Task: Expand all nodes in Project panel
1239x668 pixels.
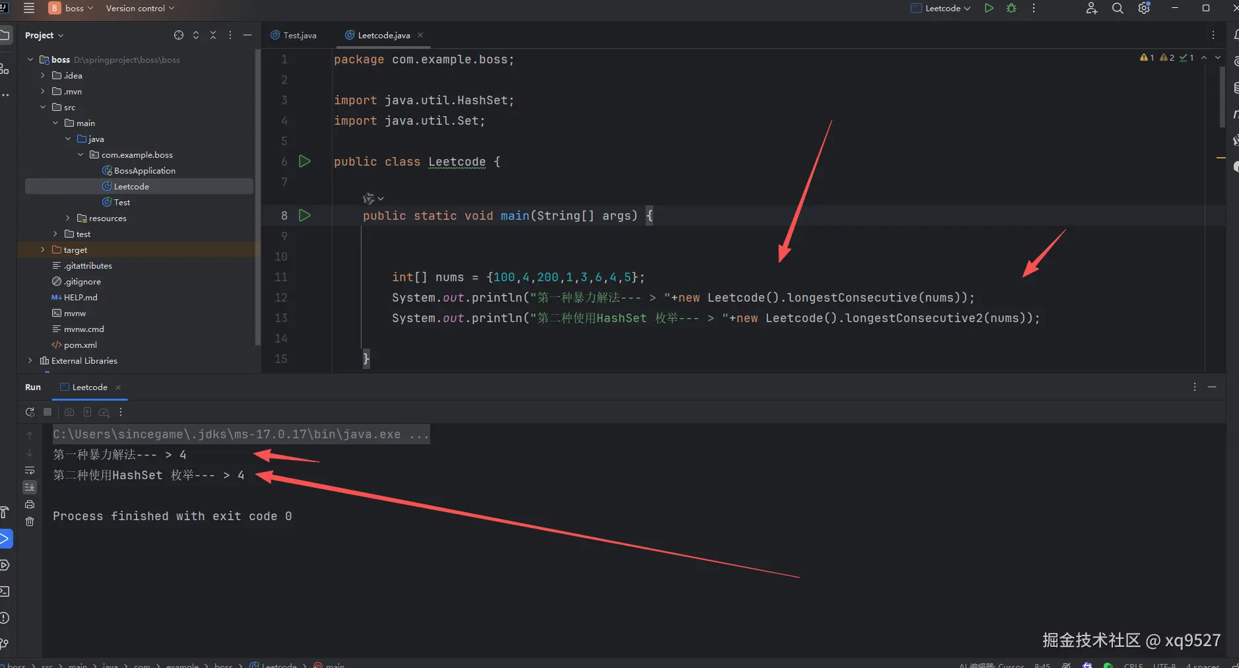Action: click(x=196, y=35)
